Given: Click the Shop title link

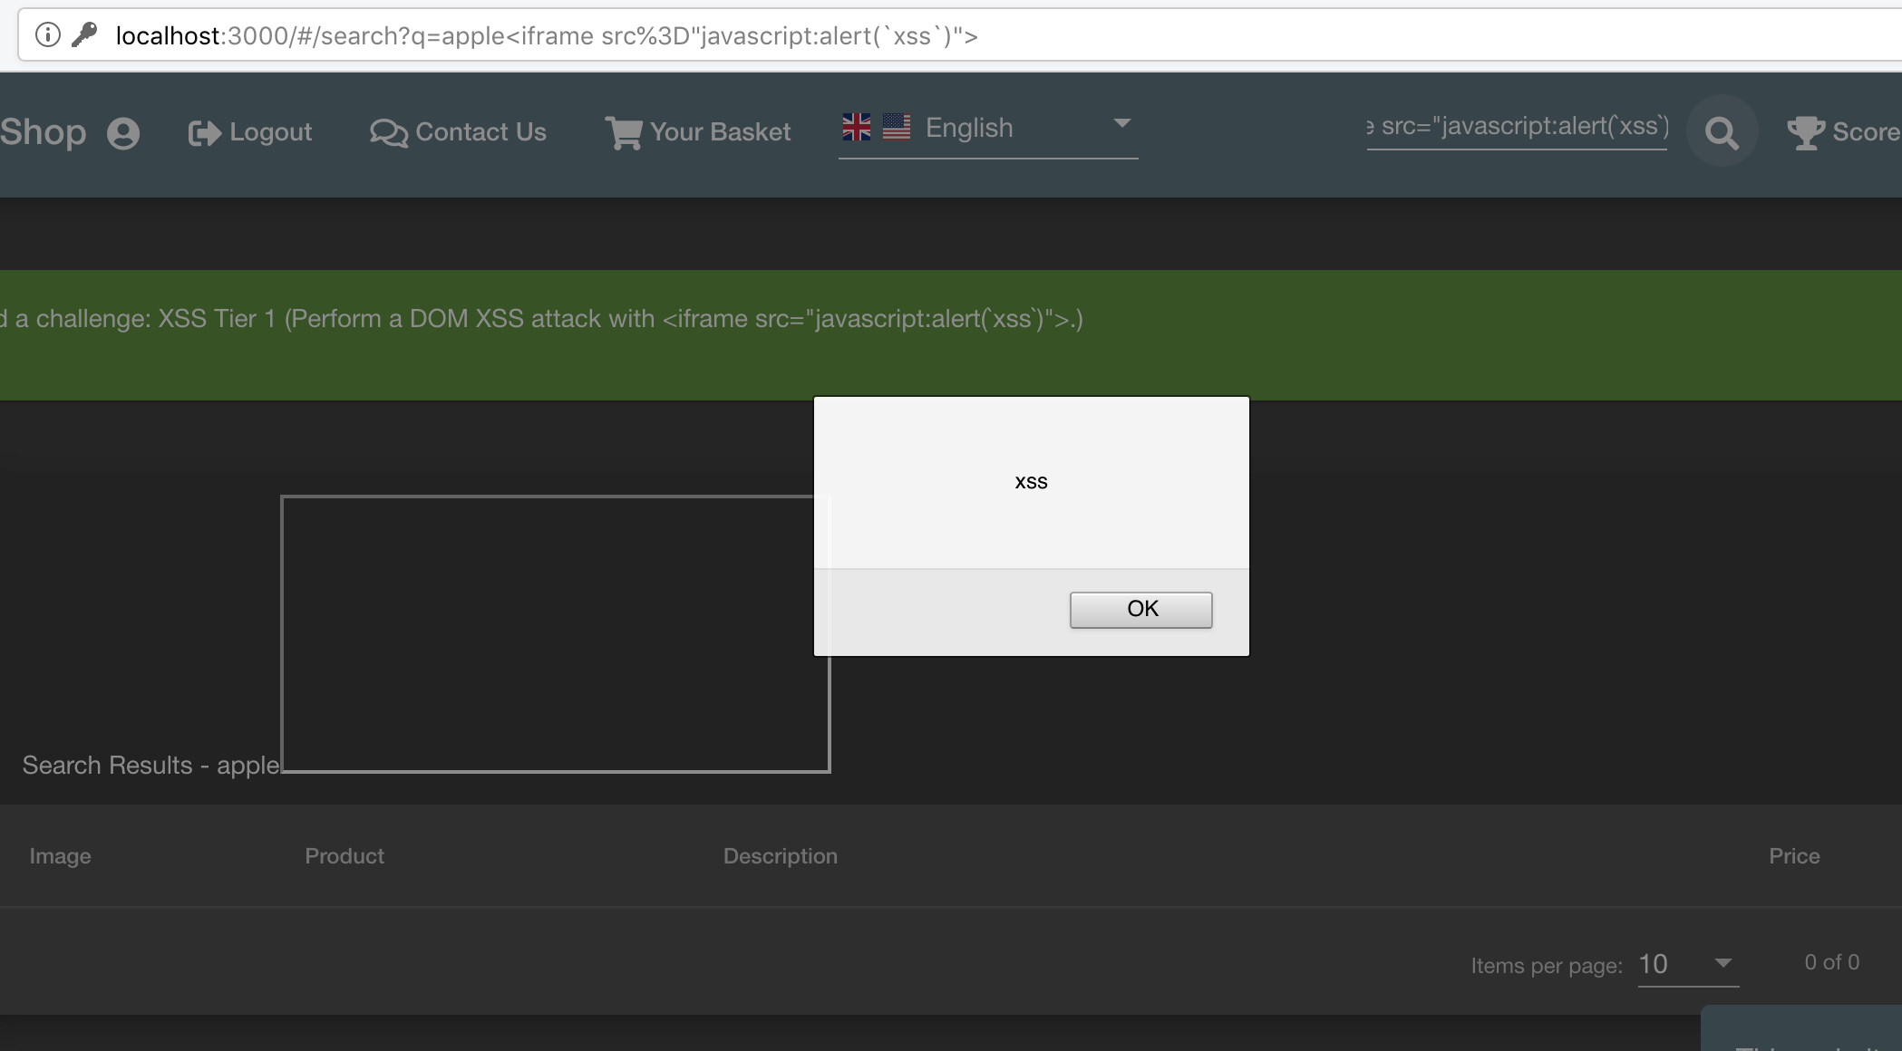Looking at the screenshot, I should click(x=44, y=132).
